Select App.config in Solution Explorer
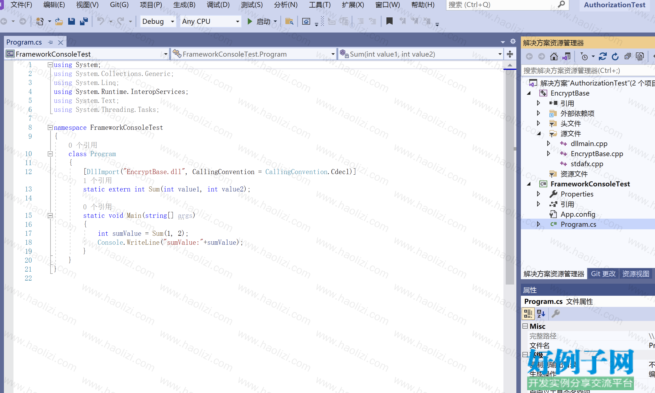Screen dimensions: 655x393 (x=578, y=214)
